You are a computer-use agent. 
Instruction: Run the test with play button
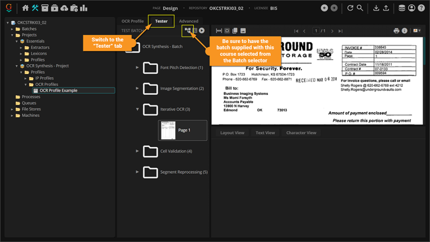click(202, 31)
